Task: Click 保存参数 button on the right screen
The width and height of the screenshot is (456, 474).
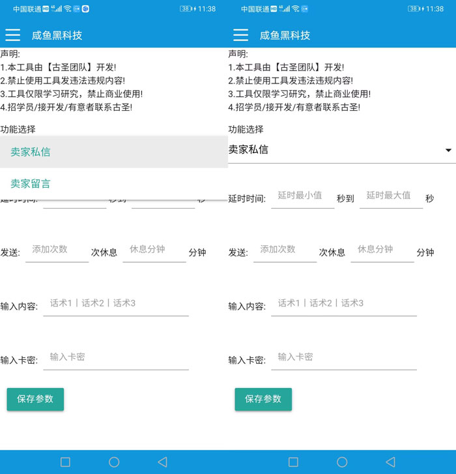Action: click(x=263, y=399)
